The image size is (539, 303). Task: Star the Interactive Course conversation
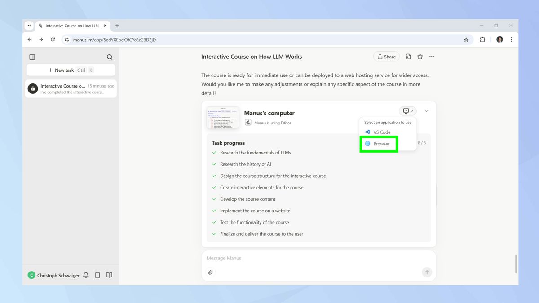point(420,56)
